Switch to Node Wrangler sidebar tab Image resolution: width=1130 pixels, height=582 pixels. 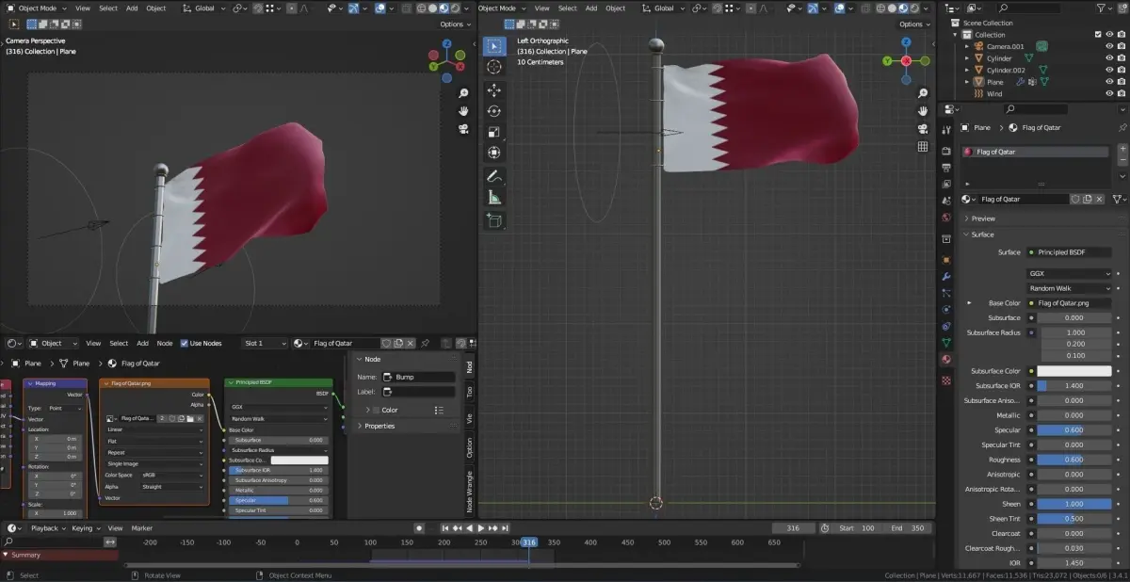point(470,491)
